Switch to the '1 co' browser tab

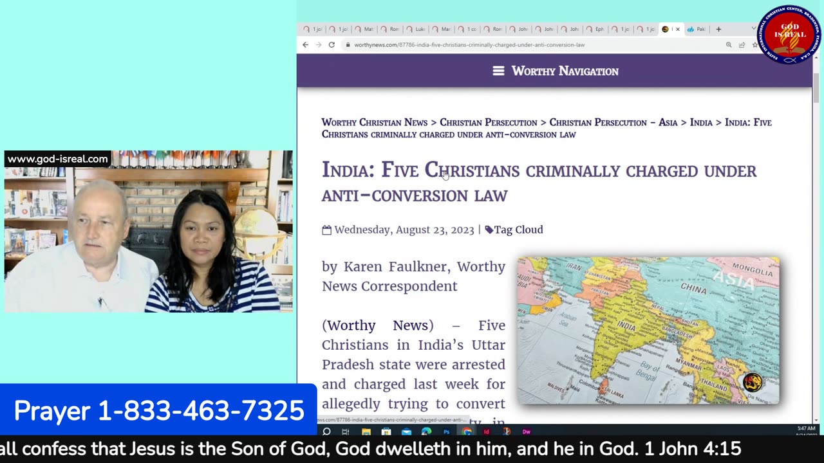coord(467,29)
